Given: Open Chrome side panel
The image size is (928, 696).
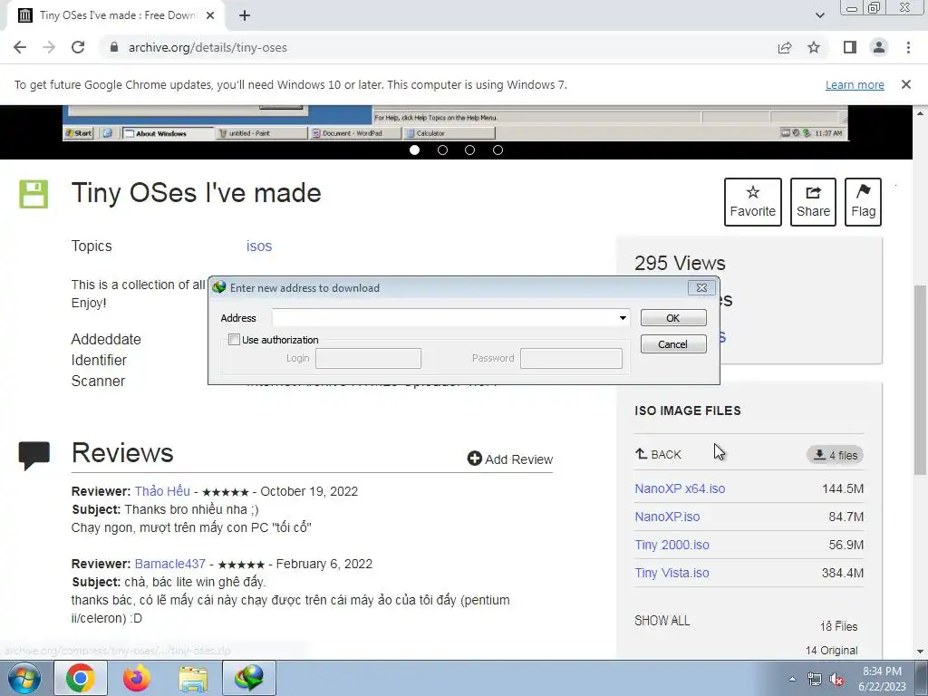Looking at the screenshot, I should (x=850, y=47).
